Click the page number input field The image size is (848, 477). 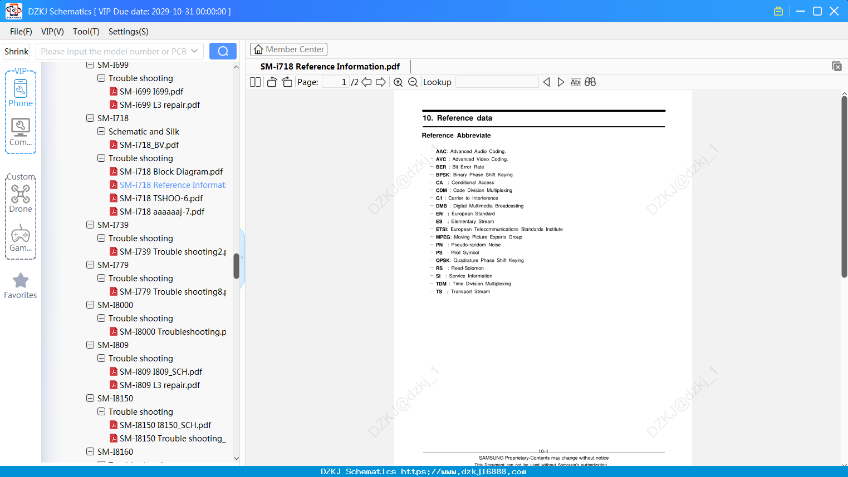click(336, 82)
